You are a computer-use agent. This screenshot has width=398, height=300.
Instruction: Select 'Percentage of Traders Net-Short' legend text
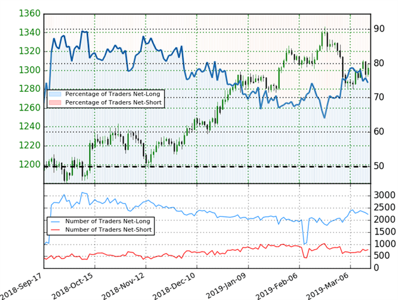(x=114, y=102)
